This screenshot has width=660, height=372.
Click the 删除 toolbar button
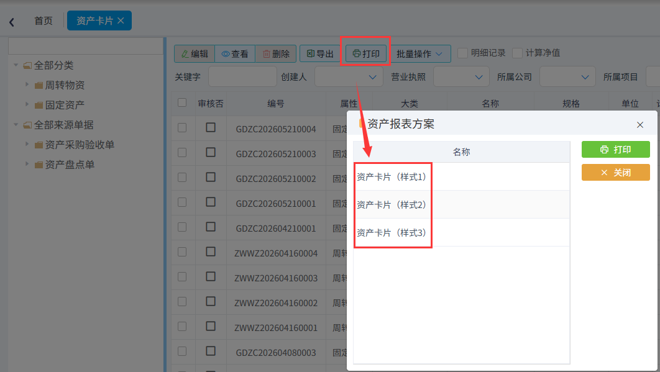pos(276,54)
